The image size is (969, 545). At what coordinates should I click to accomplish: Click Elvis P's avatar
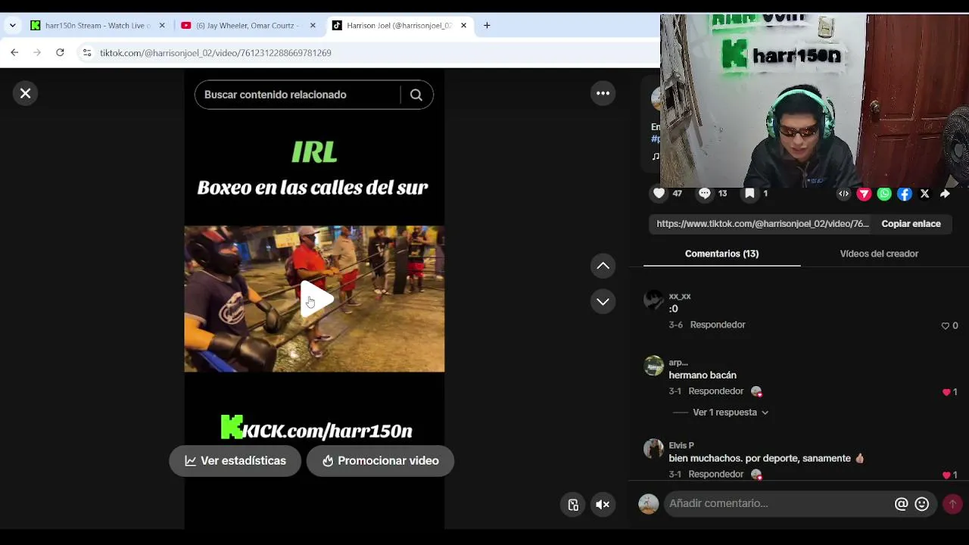click(653, 449)
